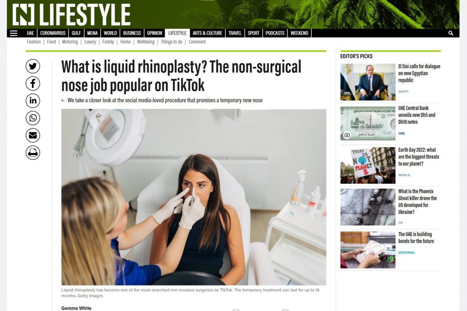This screenshot has height=311, width=467.
Task: Share article on Facebook
Action: (33, 83)
